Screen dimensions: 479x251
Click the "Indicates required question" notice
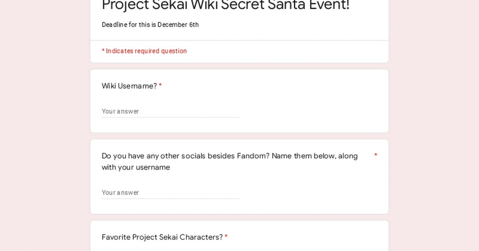[x=146, y=51]
